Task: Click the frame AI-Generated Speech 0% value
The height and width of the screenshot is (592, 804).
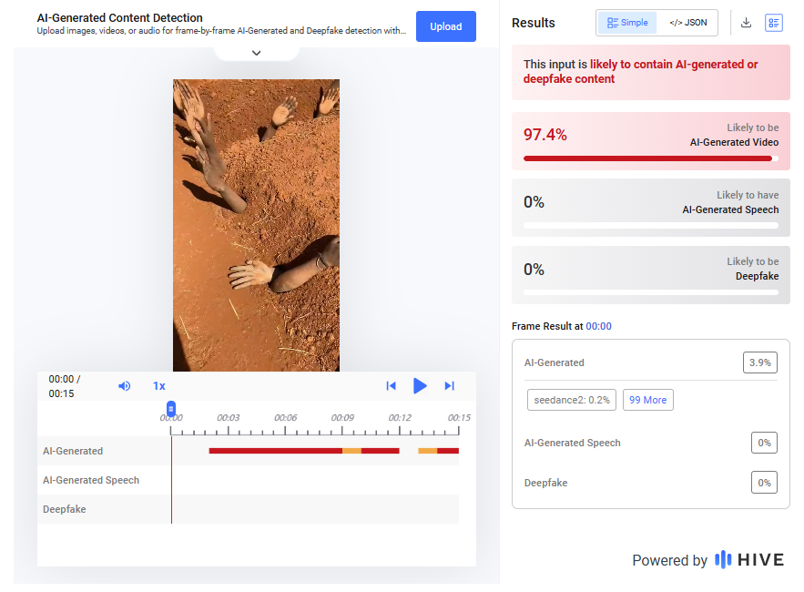Action: pos(764,443)
